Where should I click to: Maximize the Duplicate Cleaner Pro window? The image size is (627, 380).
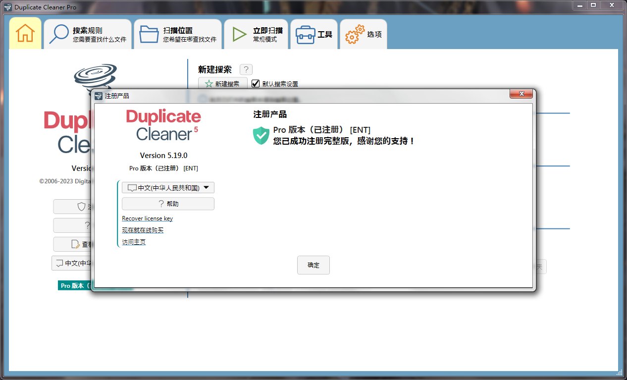(x=593, y=4)
